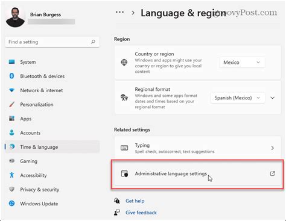
Task: Click the Personalization paintbrush icon
Action: (12, 104)
